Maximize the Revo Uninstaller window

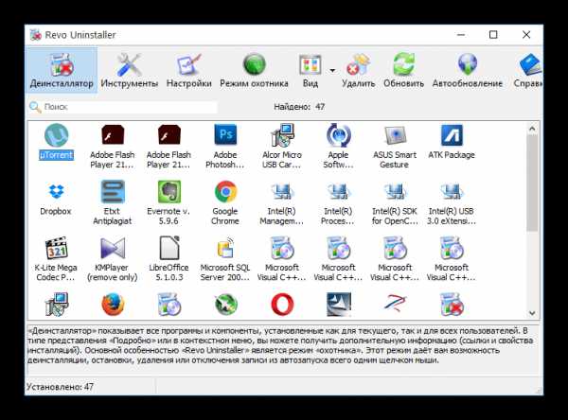point(493,35)
